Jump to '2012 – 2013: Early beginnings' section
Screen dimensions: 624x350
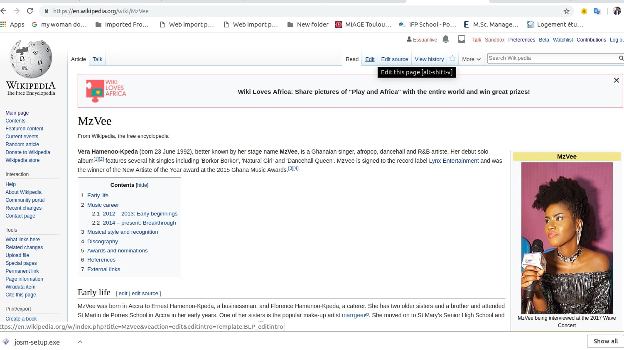click(140, 214)
